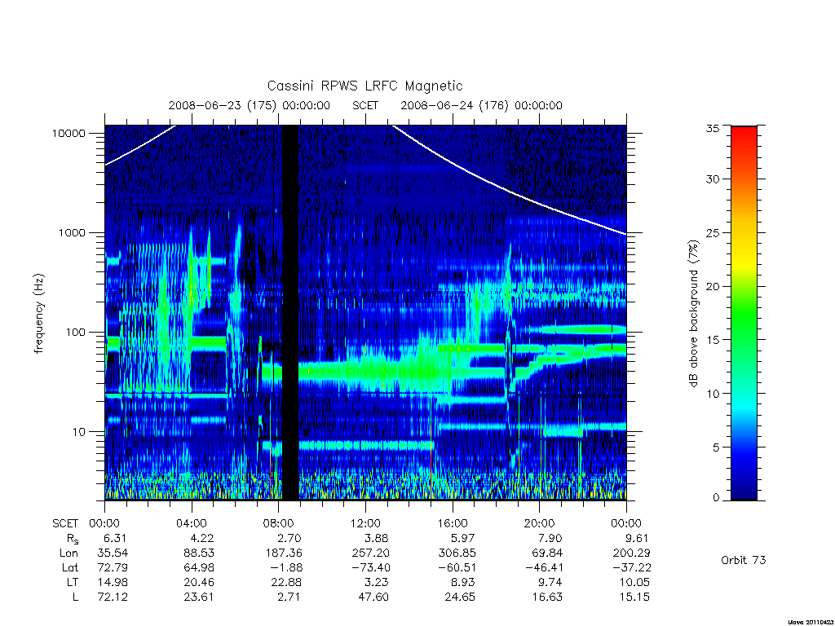Viewport: 835px width, 626px height.
Task: Click the 20 dB color bar label
Action: point(713,286)
